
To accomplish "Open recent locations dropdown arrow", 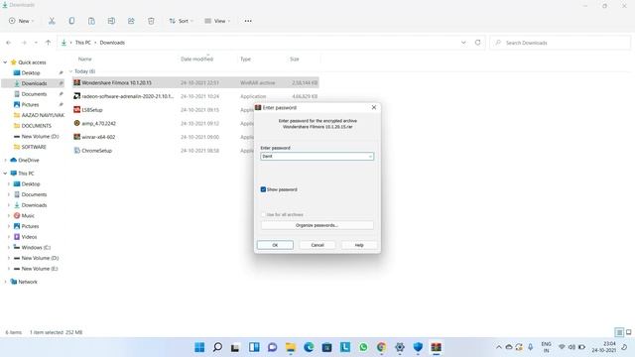I will click(x=36, y=43).
